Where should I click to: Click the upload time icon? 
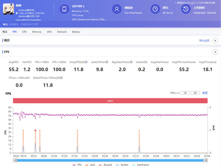coord(185,9)
